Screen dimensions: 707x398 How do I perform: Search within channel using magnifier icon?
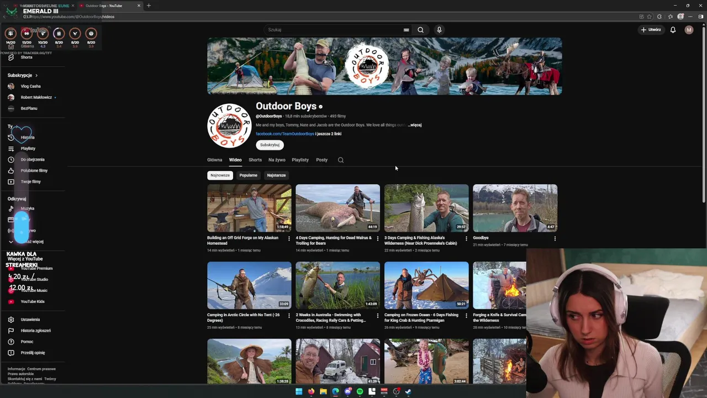point(341,160)
